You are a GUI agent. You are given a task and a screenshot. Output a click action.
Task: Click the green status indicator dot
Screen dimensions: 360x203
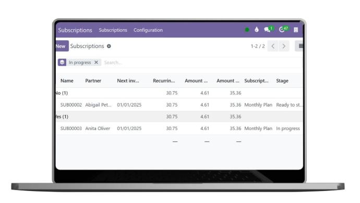point(247,30)
